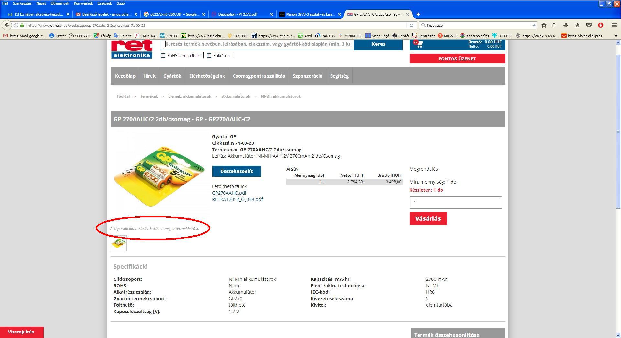
Task: Open the Címtár bookmark
Action: point(58,36)
